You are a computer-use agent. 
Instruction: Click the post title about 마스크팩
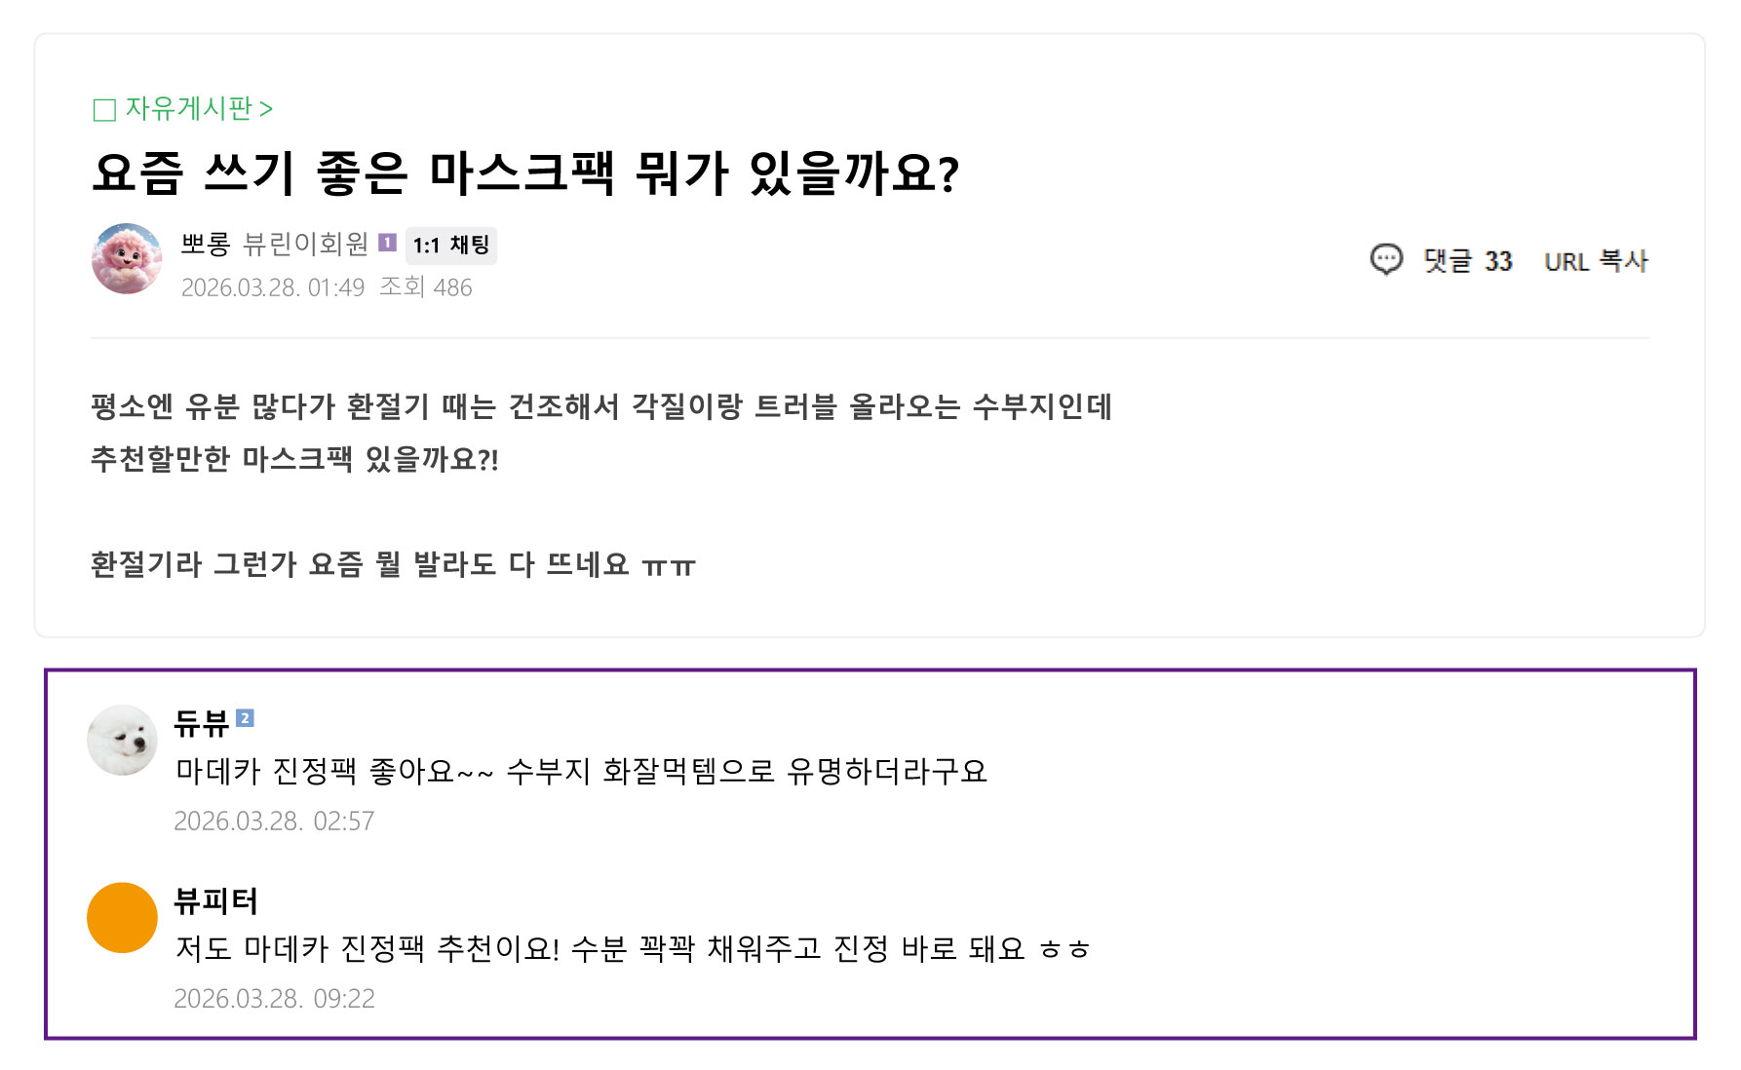click(x=526, y=173)
